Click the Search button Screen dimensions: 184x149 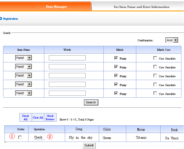click(91, 102)
